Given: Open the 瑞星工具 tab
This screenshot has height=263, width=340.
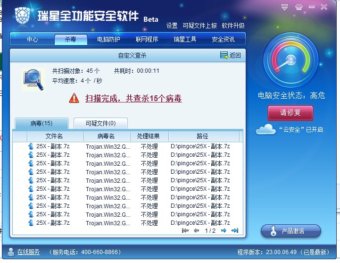Looking at the screenshot, I should 185,39.
